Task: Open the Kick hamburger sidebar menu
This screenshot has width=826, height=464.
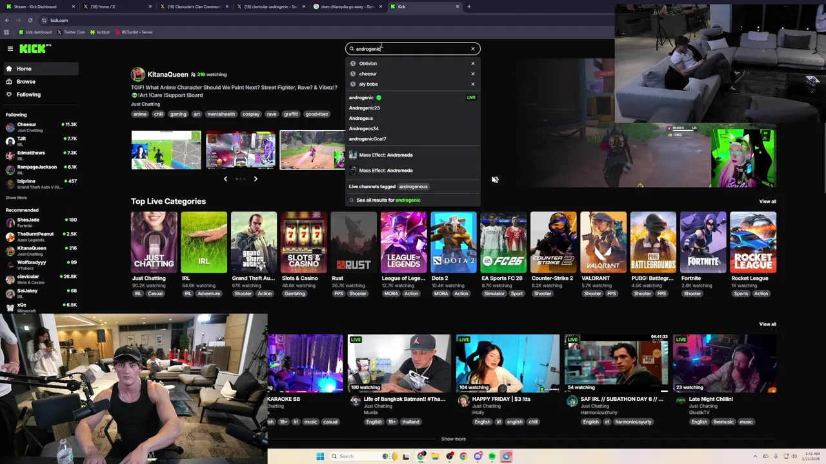Action: pyautogui.click(x=10, y=48)
